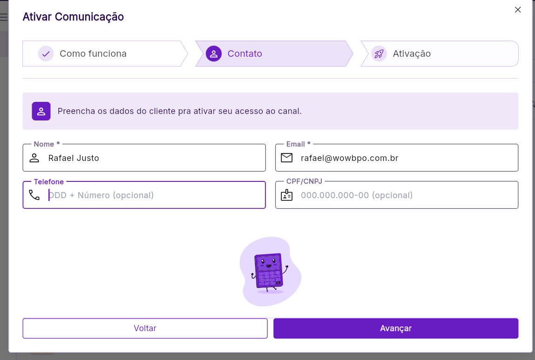Click the phone icon in Telefone field
The width and height of the screenshot is (535, 360).
coord(34,195)
